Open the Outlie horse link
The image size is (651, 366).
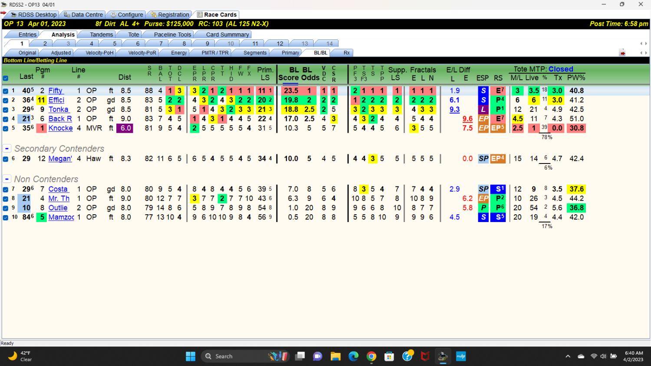[x=58, y=208]
